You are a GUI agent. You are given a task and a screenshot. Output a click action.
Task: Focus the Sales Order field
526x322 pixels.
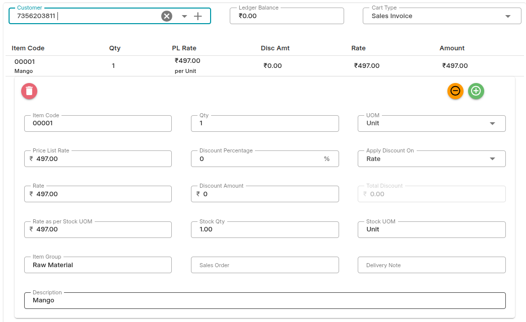click(265, 265)
